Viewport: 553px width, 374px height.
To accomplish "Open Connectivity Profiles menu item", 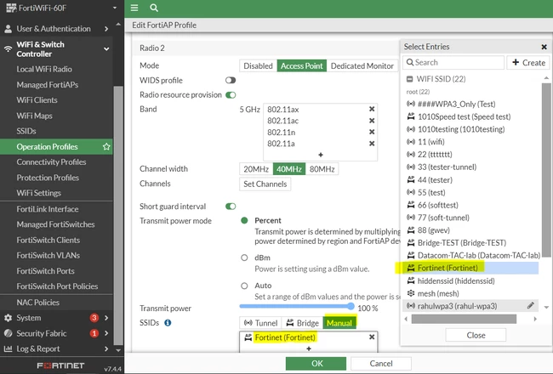I will pyautogui.click(x=51, y=162).
